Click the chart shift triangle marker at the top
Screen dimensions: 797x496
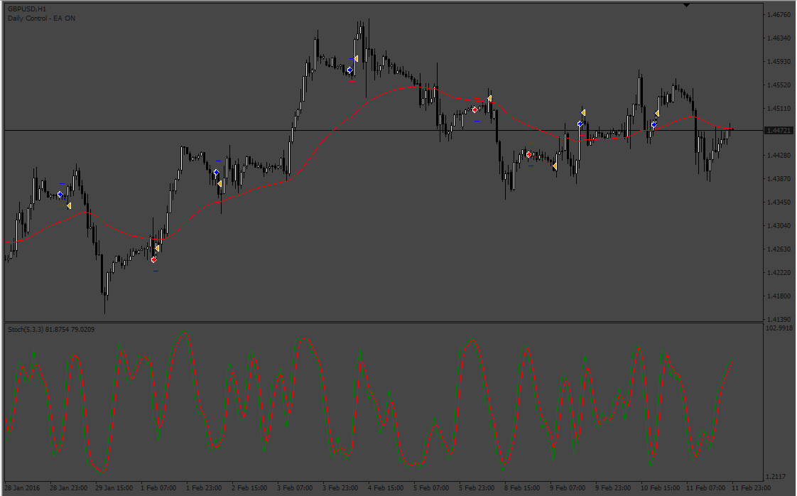point(686,5)
